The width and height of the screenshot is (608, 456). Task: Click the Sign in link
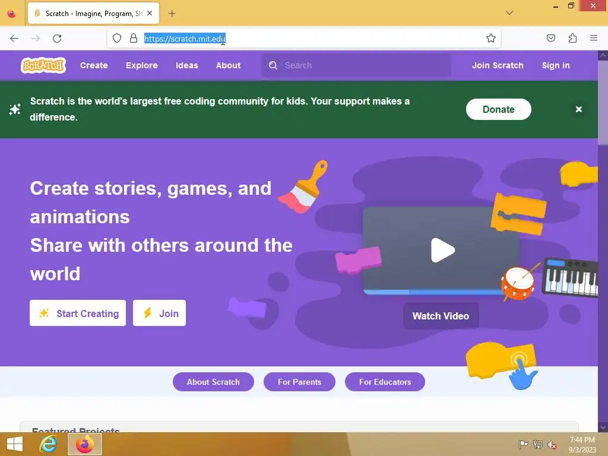click(x=555, y=65)
